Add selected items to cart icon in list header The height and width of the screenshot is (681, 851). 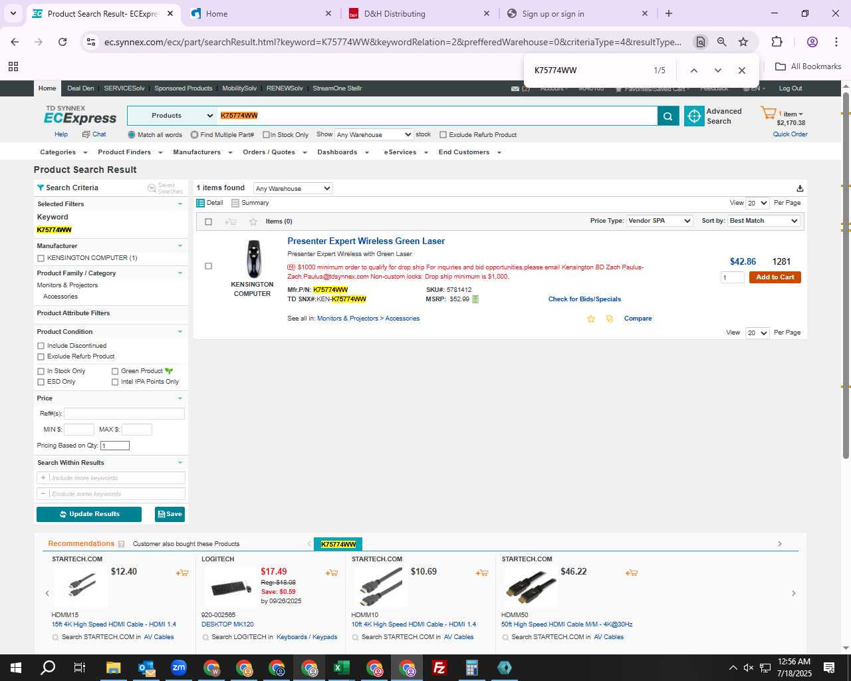tap(231, 221)
